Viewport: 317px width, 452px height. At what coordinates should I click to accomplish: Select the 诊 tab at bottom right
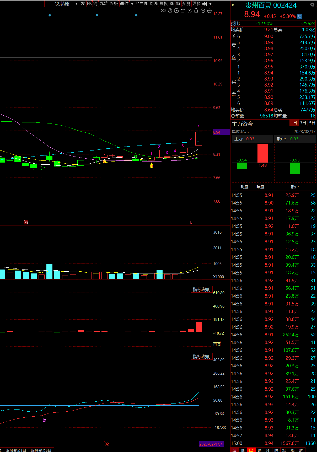pyautogui.click(x=259, y=450)
